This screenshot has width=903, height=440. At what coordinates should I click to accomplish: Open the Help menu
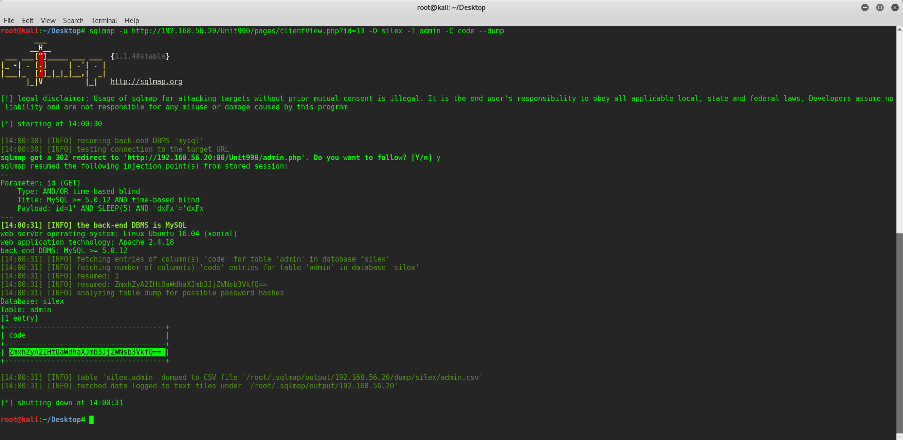(132, 21)
